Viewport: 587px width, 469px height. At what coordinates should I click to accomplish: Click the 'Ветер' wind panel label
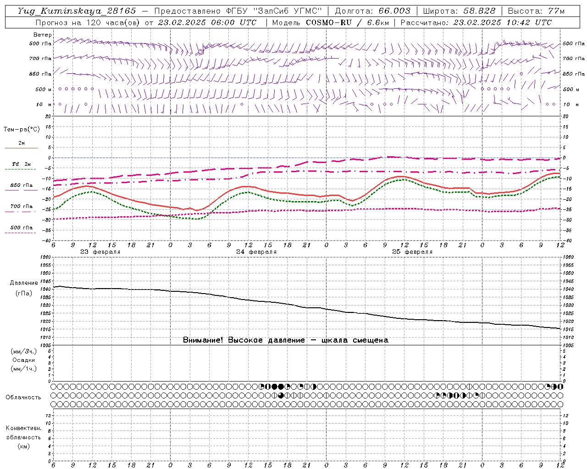(x=43, y=35)
